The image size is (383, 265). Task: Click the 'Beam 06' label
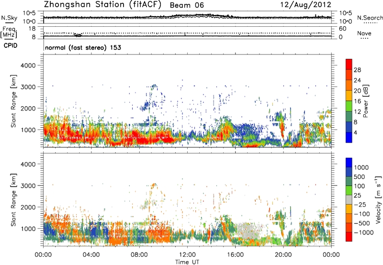coord(187,5)
